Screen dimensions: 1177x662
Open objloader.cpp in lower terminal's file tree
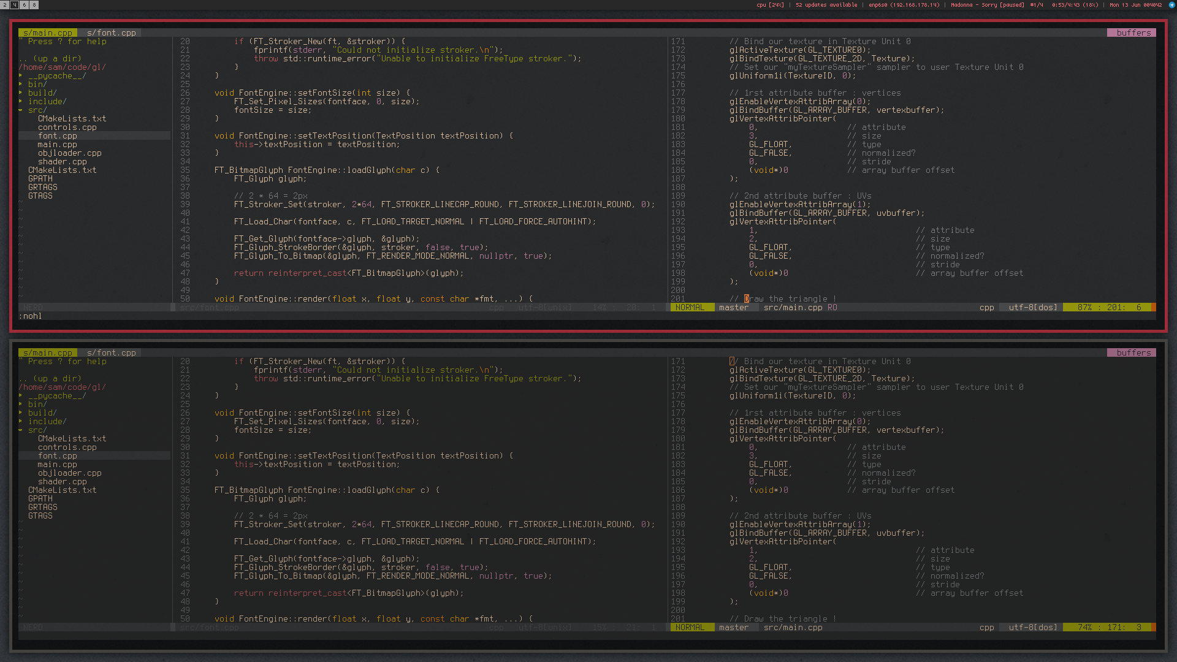[x=69, y=473]
